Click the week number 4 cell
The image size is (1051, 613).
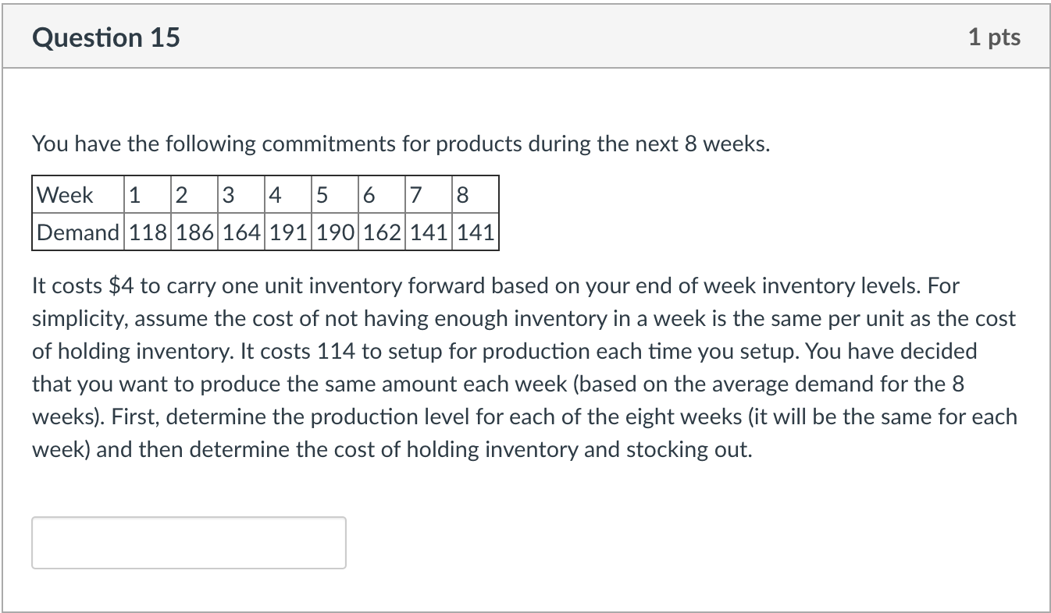(288, 195)
